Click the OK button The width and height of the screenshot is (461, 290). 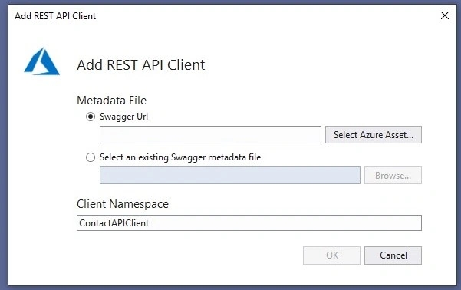(x=331, y=255)
